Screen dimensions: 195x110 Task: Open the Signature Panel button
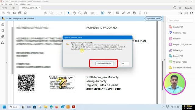pyautogui.click(x=153, y=18)
